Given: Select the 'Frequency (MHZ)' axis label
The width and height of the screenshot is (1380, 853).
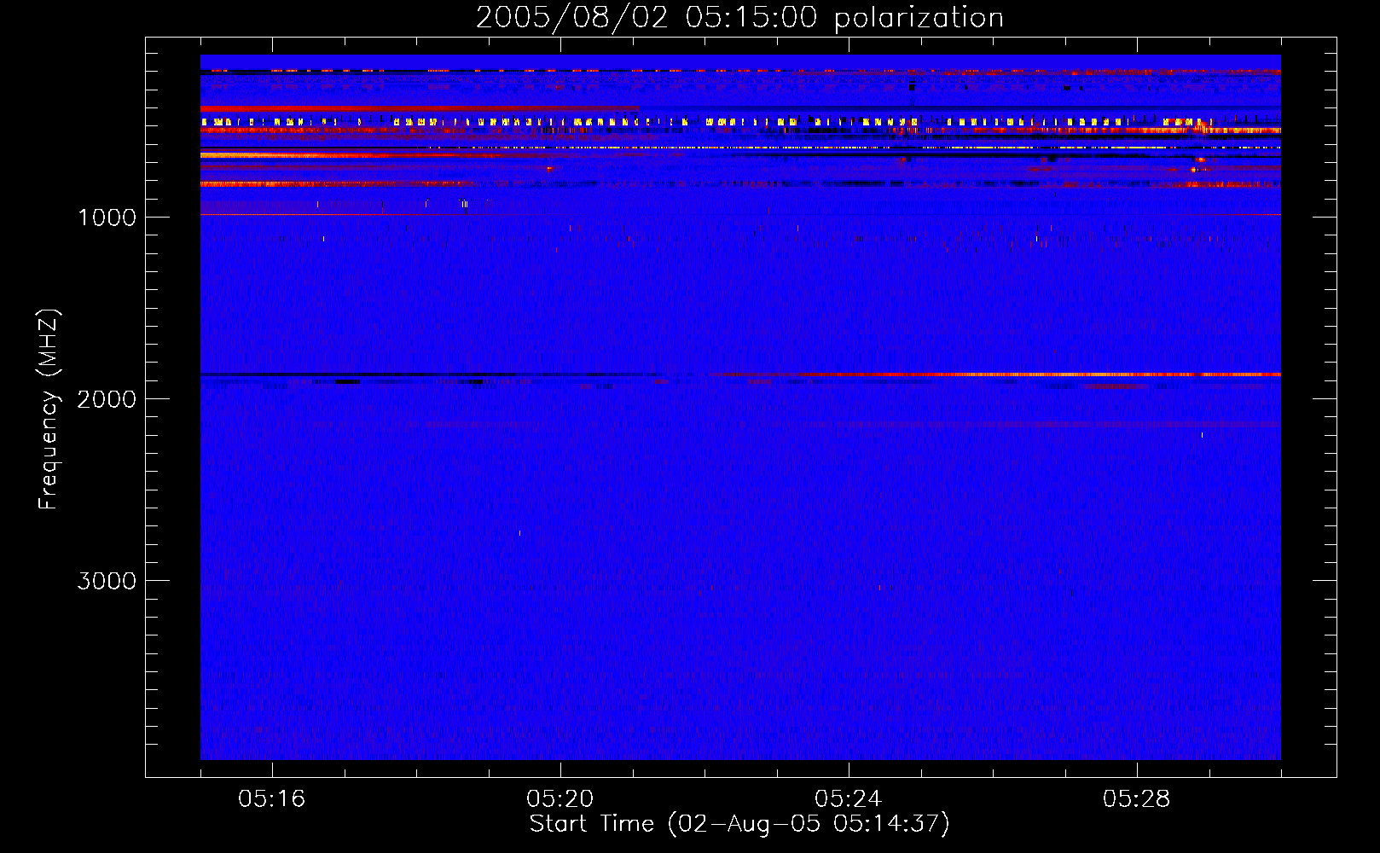Looking at the screenshot, I should 49,409.
